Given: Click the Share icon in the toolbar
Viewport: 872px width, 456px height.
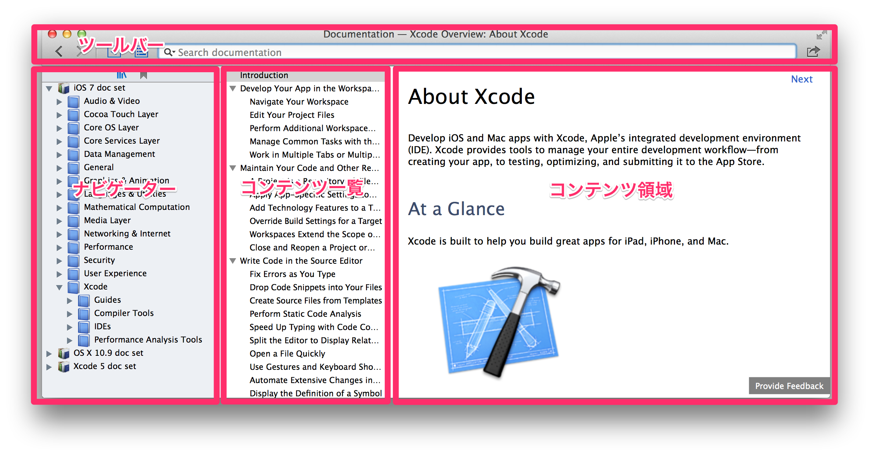Looking at the screenshot, I should (x=813, y=52).
